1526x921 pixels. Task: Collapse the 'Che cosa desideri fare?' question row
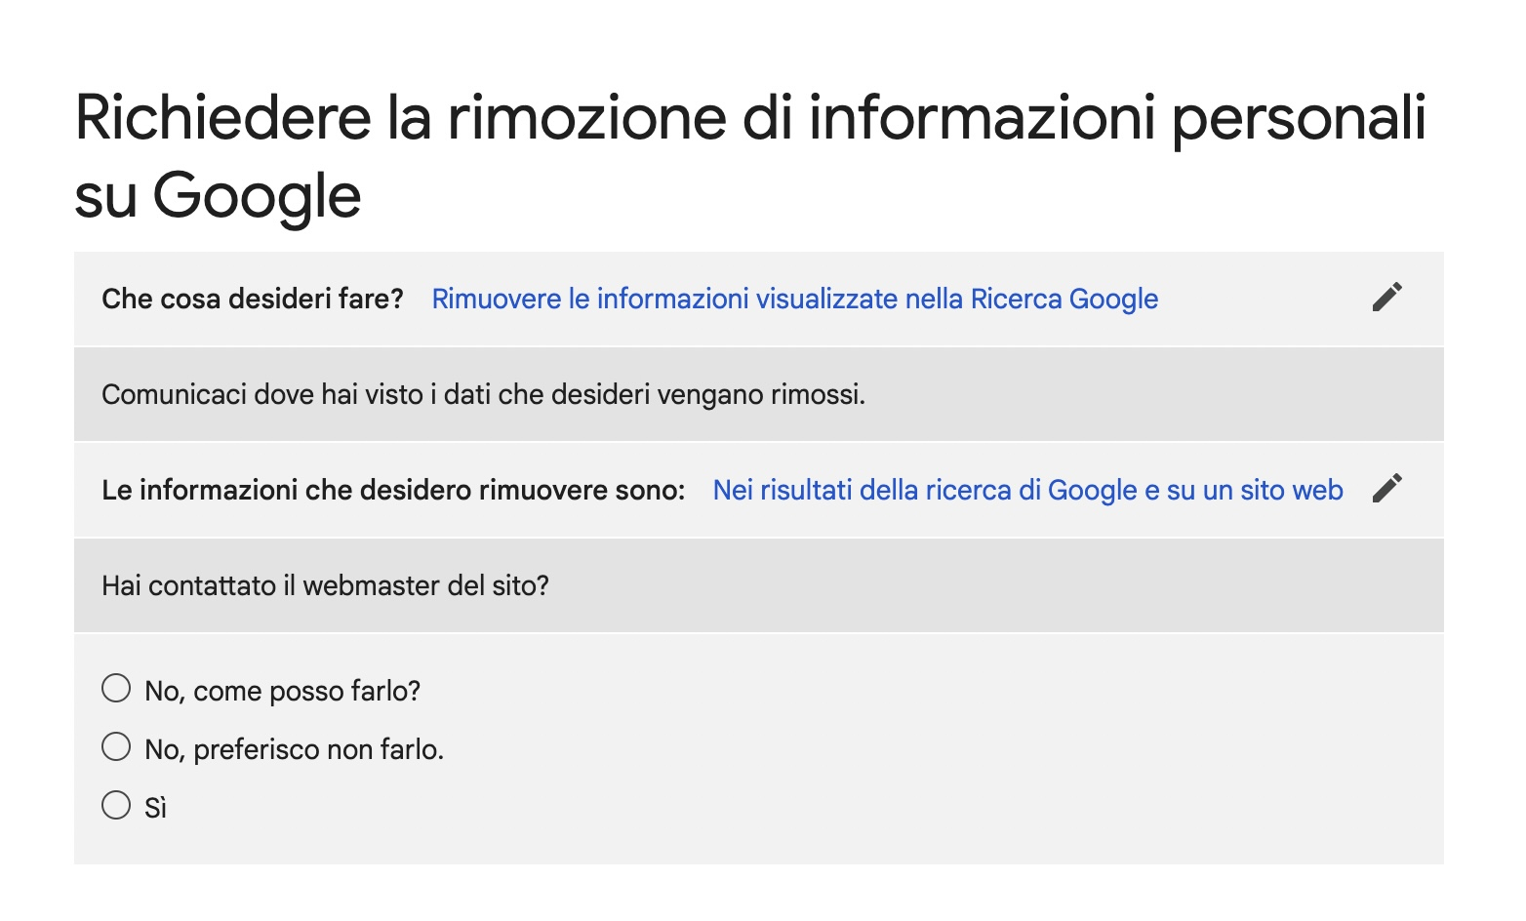(x=254, y=299)
